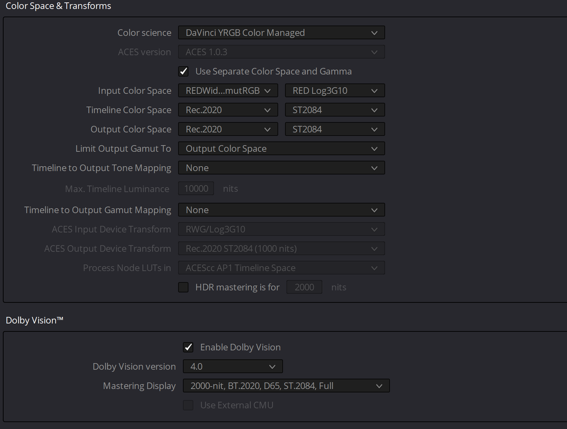This screenshot has width=567, height=429.
Task: Click the Input Color Space label
Action: click(x=135, y=91)
